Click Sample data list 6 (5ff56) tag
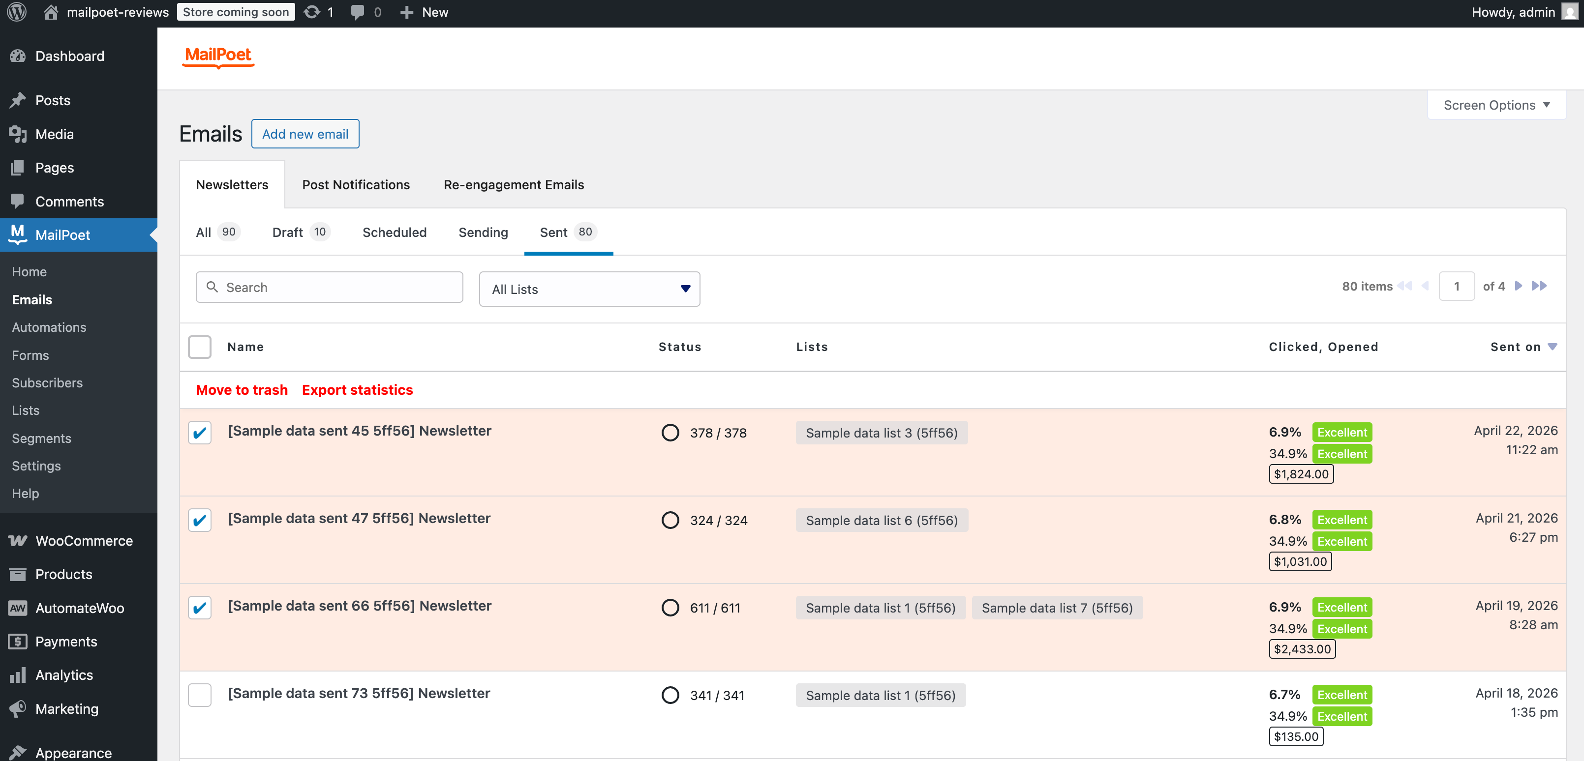 [882, 520]
